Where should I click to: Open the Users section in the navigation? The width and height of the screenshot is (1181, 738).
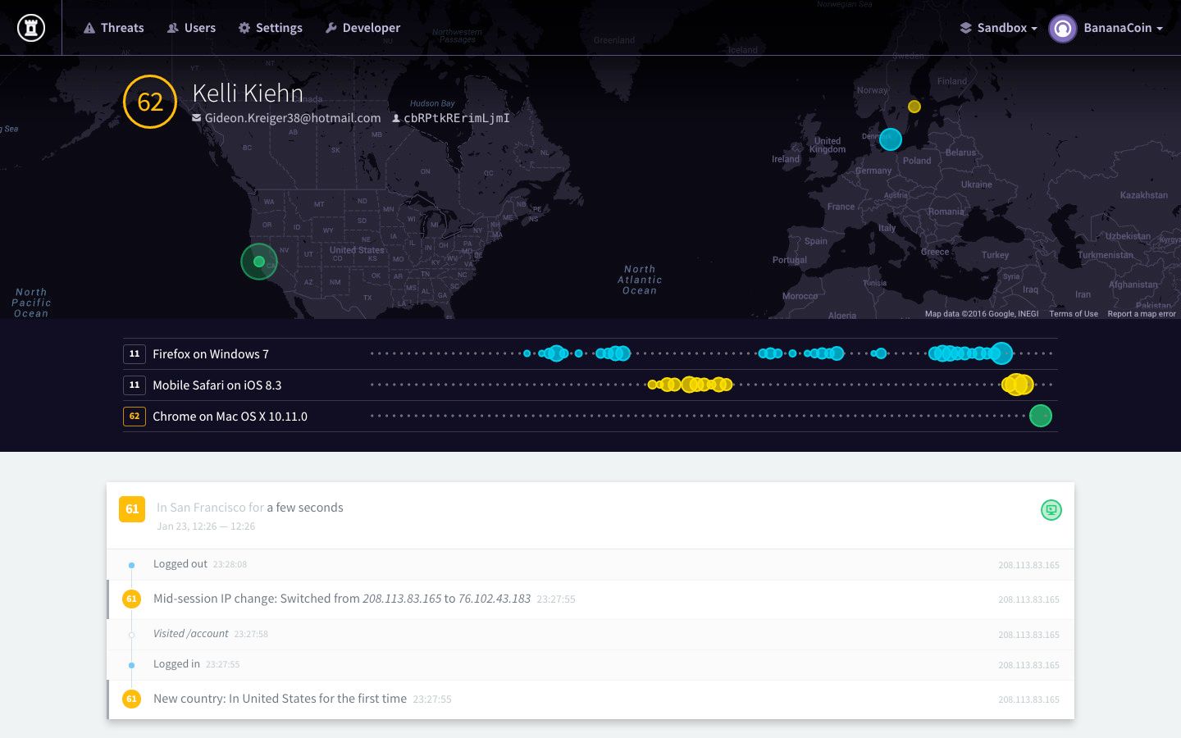(191, 27)
